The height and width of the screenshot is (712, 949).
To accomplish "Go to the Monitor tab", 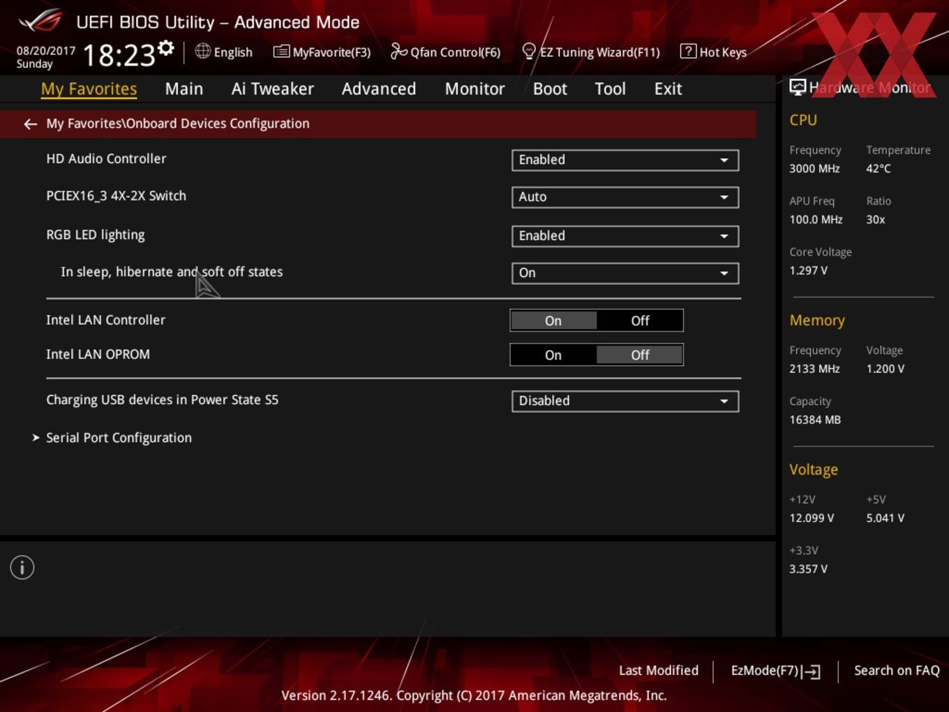I will 474,89.
